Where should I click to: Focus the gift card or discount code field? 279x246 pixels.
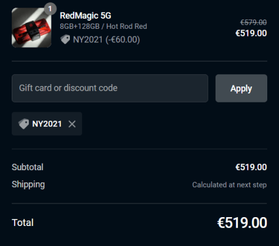coord(110,88)
